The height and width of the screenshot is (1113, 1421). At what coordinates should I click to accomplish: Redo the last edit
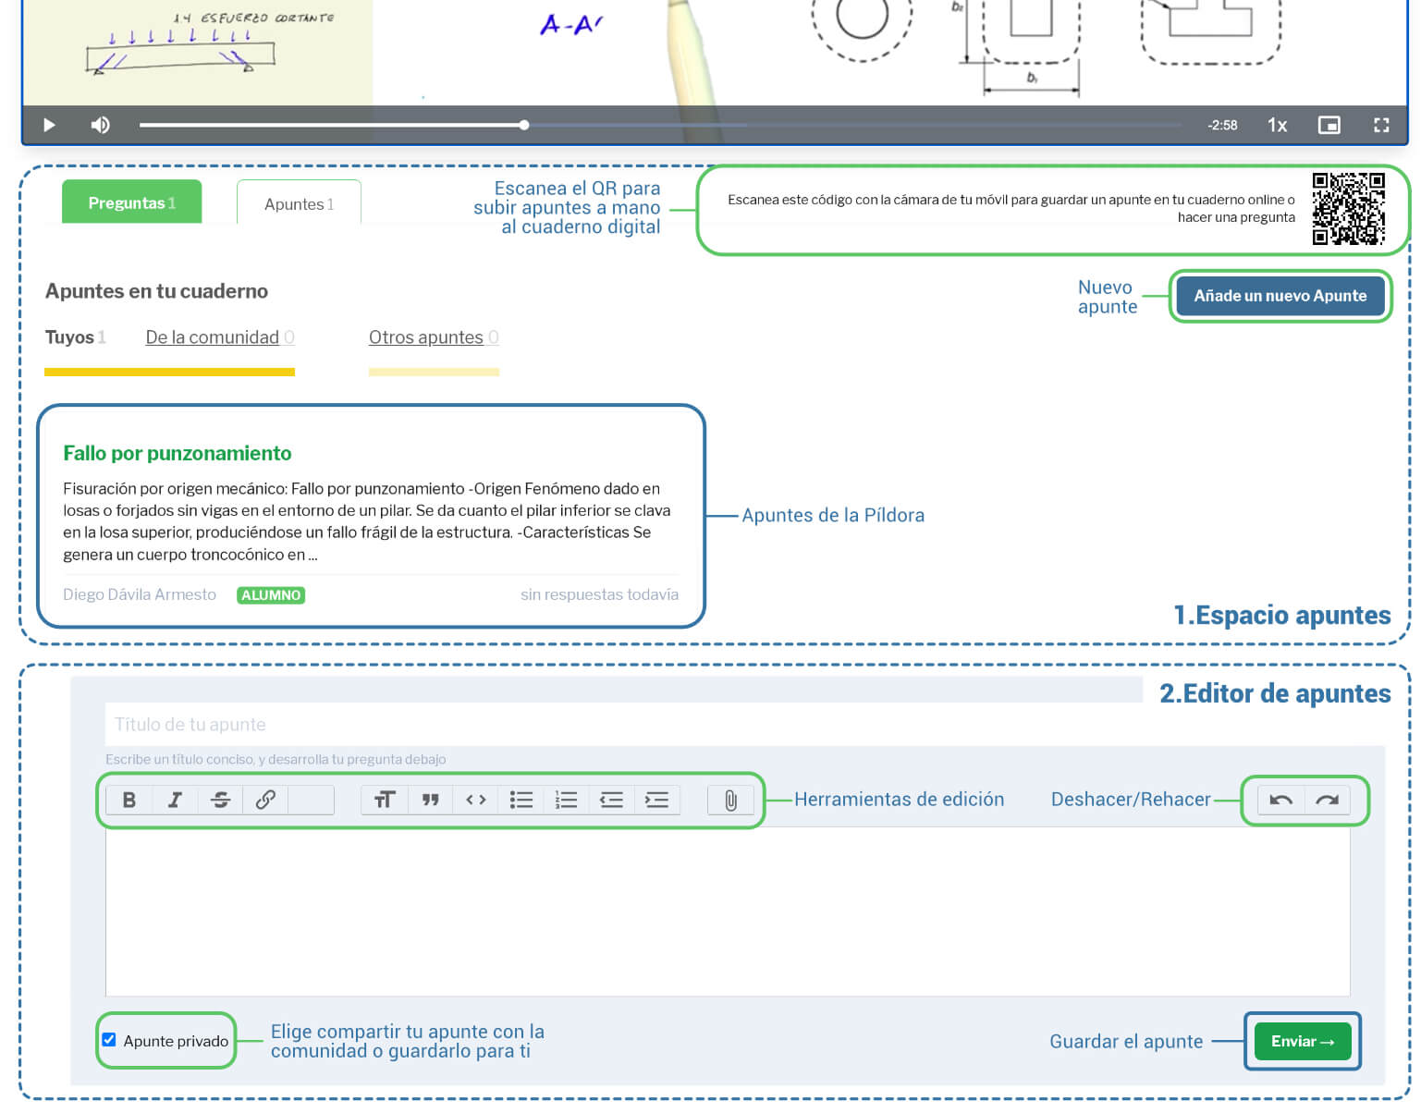[x=1328, y=800]
